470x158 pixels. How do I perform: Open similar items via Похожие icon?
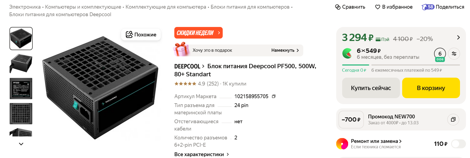coord(129,35)
